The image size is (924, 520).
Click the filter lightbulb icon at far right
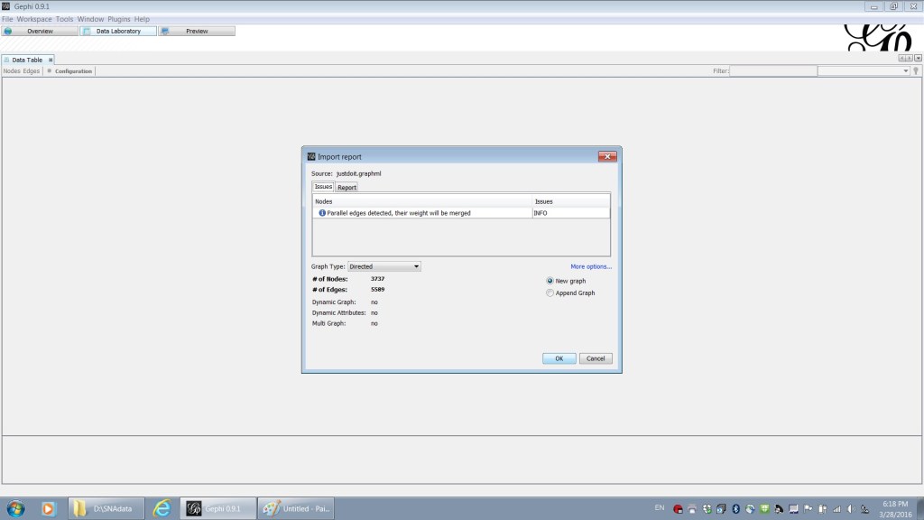(915, 70)
